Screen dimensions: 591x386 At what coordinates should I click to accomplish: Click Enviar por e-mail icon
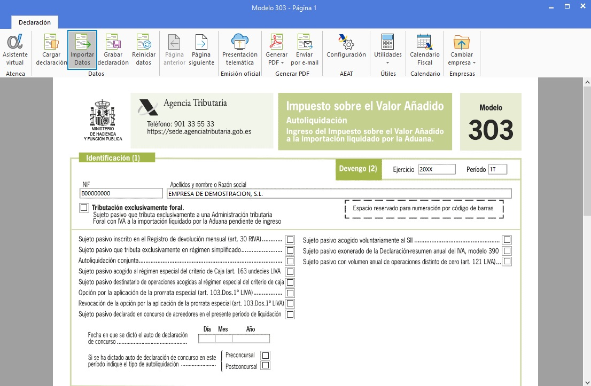[x=305, y=49]
